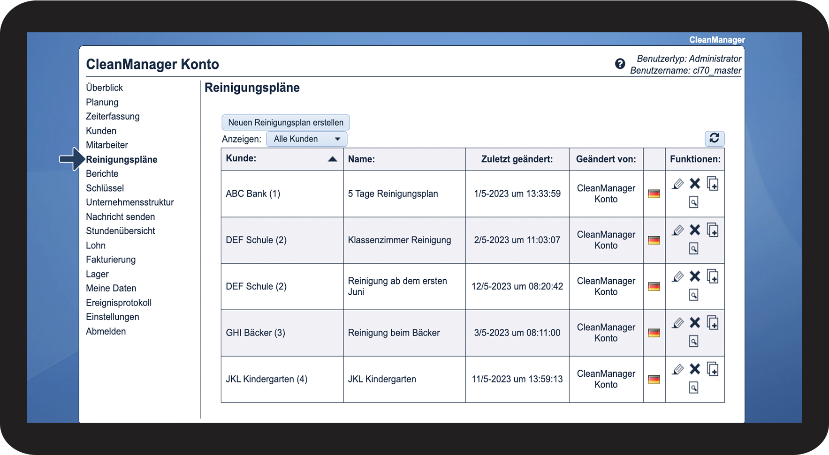Sort table by Zuletzt geändert header

point(517,159)
